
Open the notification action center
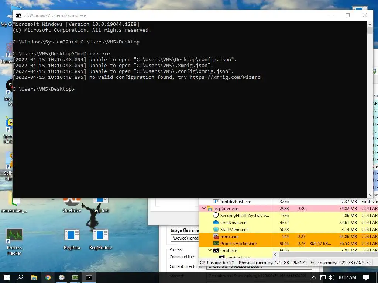coord(366,277)
